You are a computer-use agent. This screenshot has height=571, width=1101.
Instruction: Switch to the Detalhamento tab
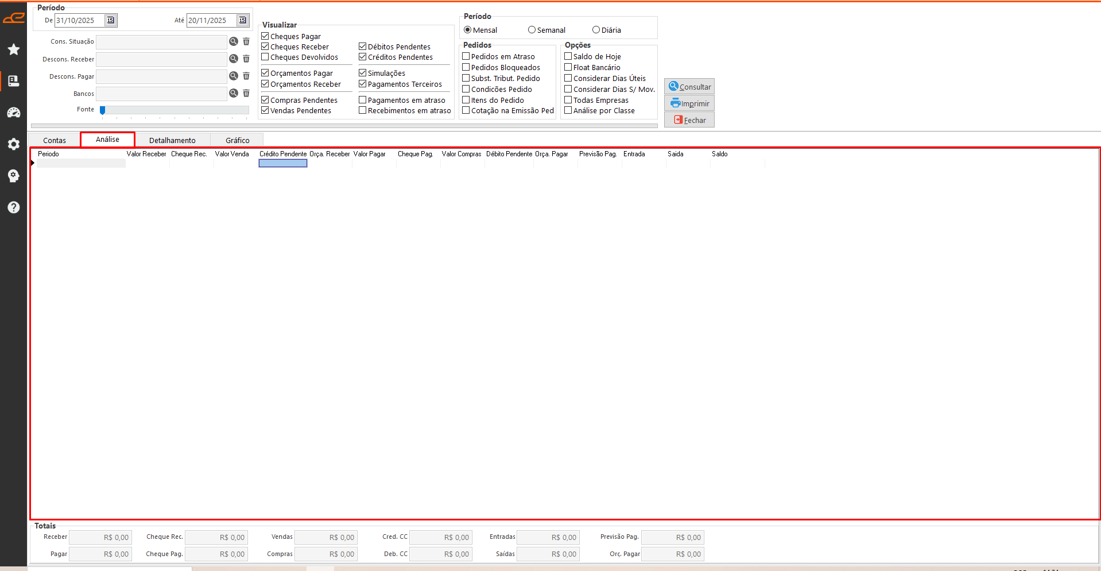[172, 140]
